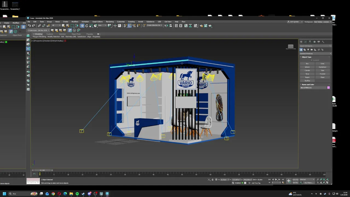Image resolution: width=350 pixels, height=197 pixels.
Task: Open the Key Filters dialog
Action: pyautogui.click(x=310, y=183)
